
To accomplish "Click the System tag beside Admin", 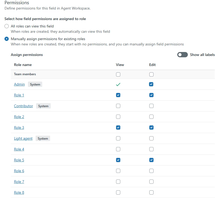I will click(35, 84).
